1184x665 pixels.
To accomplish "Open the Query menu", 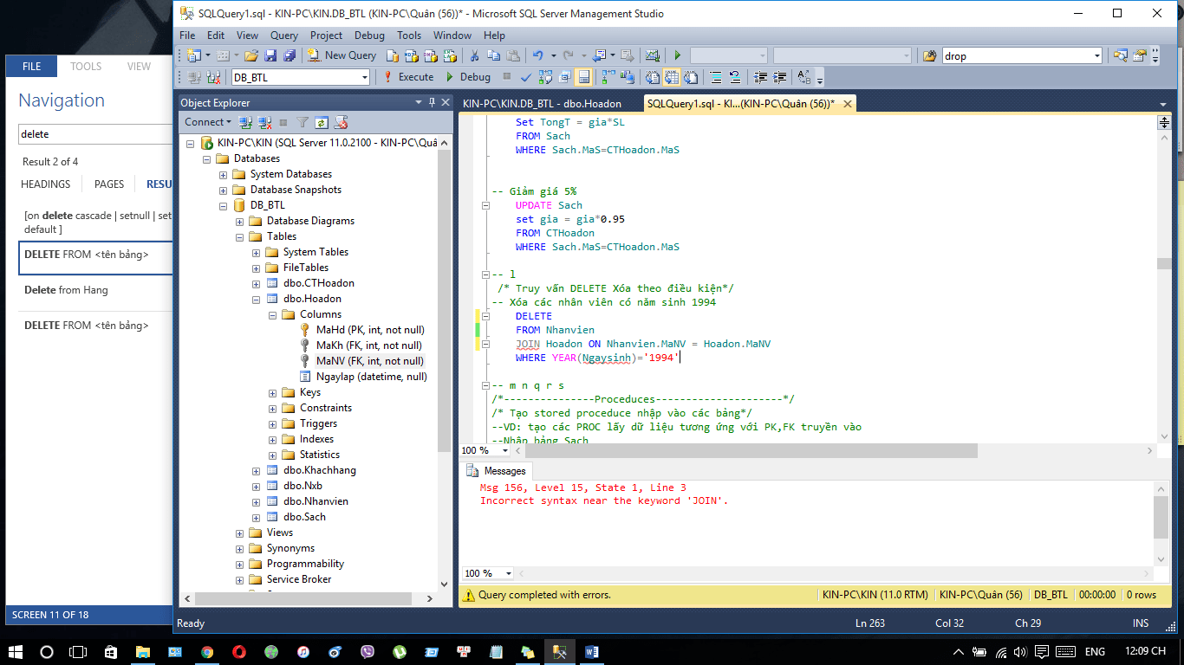I will point(283,36).
